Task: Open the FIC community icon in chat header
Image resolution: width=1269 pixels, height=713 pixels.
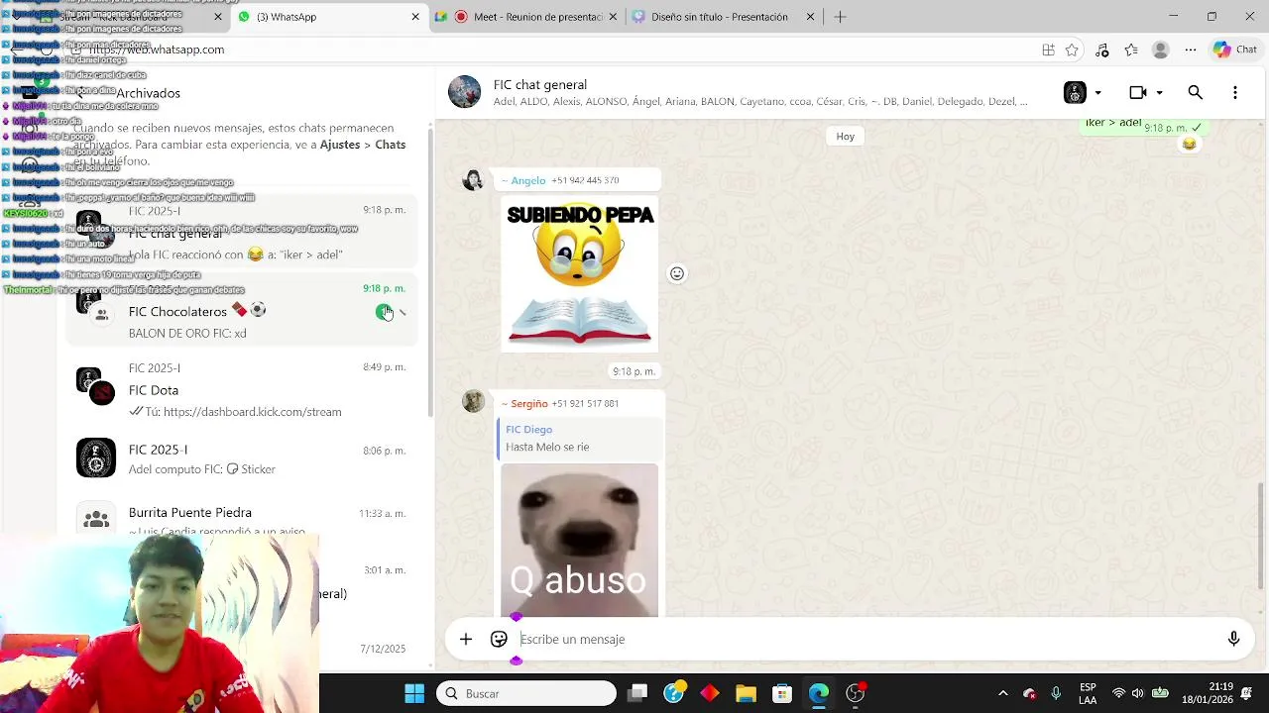Action: tap(1075, 92)
